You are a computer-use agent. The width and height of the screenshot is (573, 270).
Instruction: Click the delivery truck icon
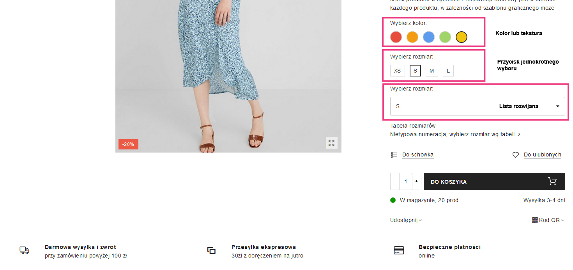[x=25, y=250]
